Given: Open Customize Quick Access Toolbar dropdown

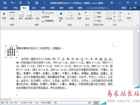Looking at the screenshot, I should click(44, 3).
